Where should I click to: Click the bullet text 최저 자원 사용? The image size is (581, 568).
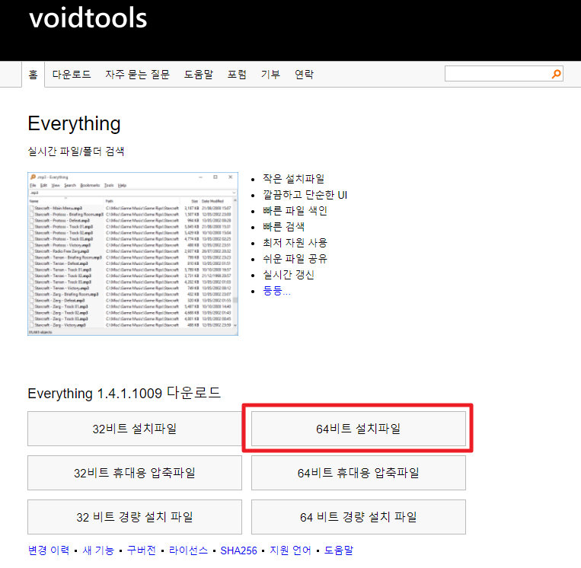295,243
